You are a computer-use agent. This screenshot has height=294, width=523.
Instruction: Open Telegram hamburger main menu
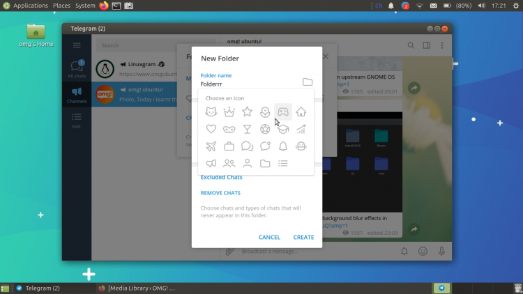(x=77, y=45)
